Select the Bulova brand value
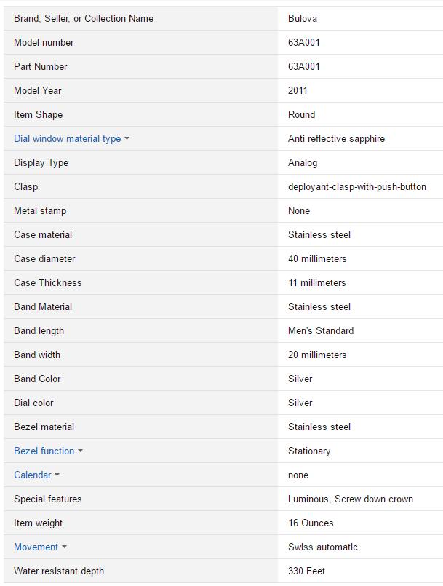The width and height of the screenshot is (443, 586). (x=303, y=18)
